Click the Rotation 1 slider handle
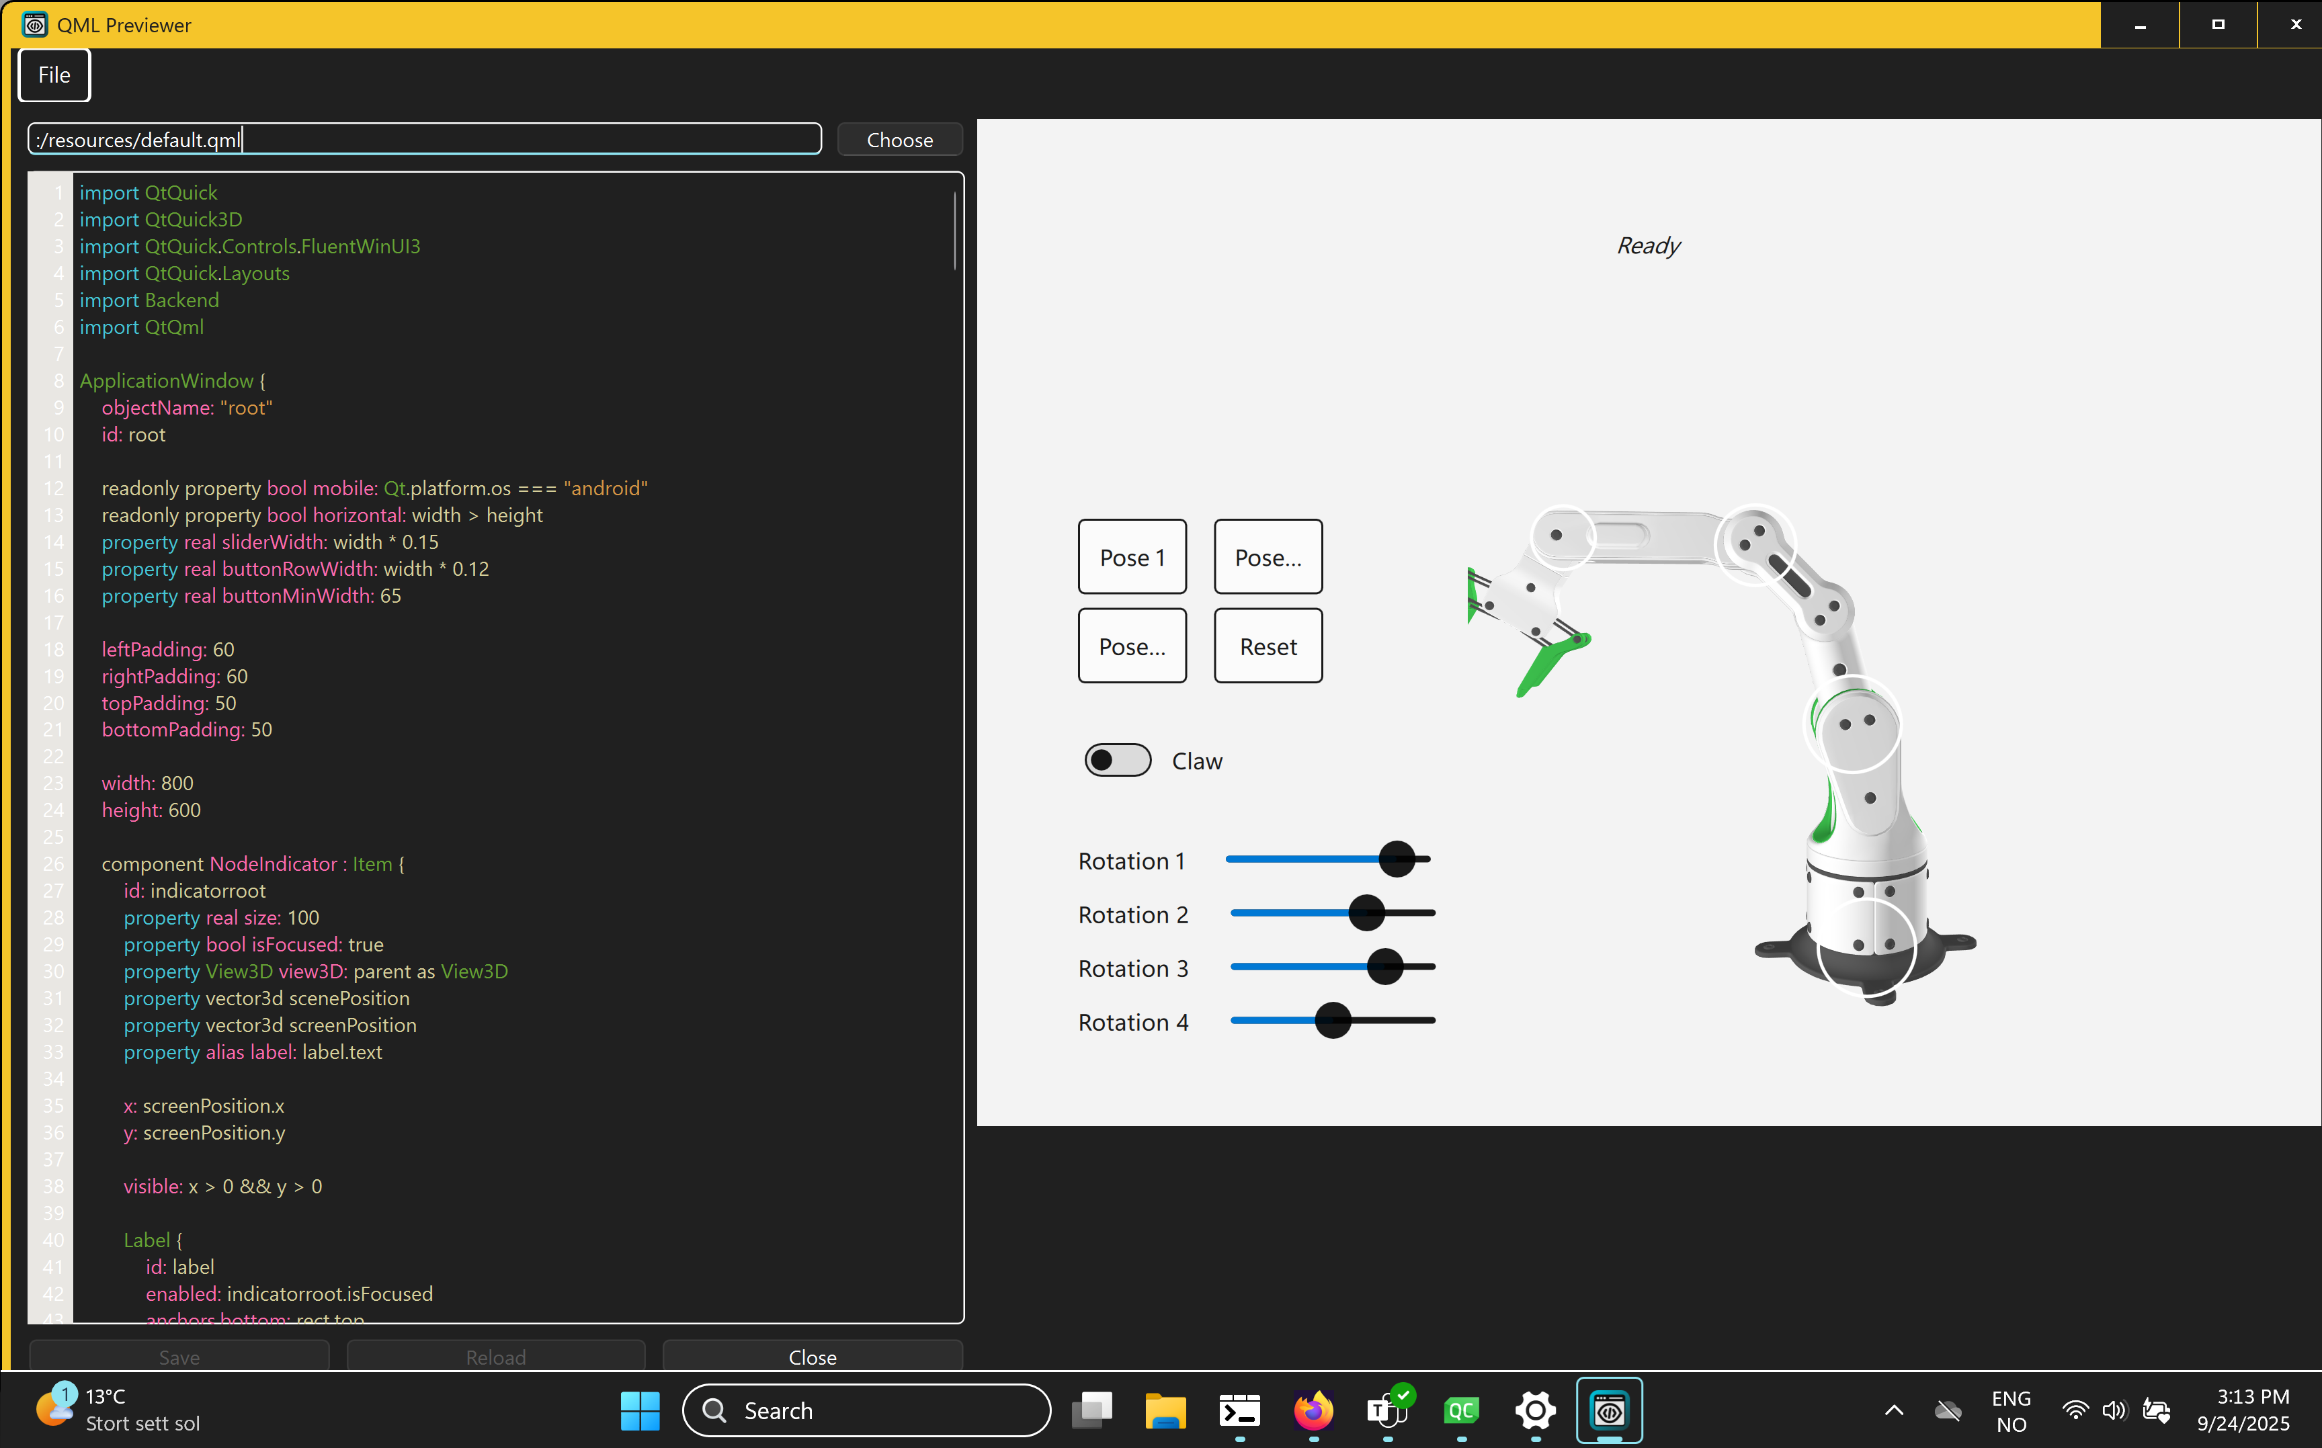The width and height of the screenshot is (2322, 1448). coord(1397,859)
